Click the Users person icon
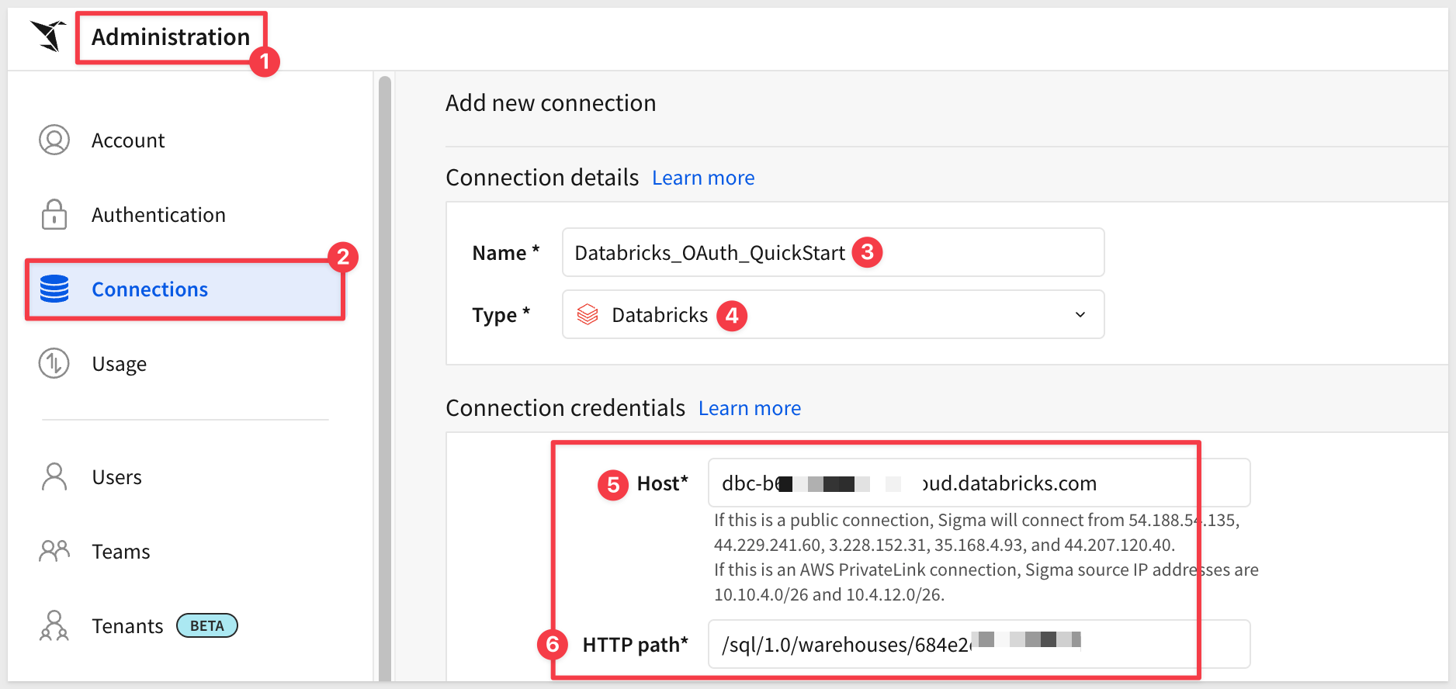The height and width of the screenshot is (689, 1456). 54,476
